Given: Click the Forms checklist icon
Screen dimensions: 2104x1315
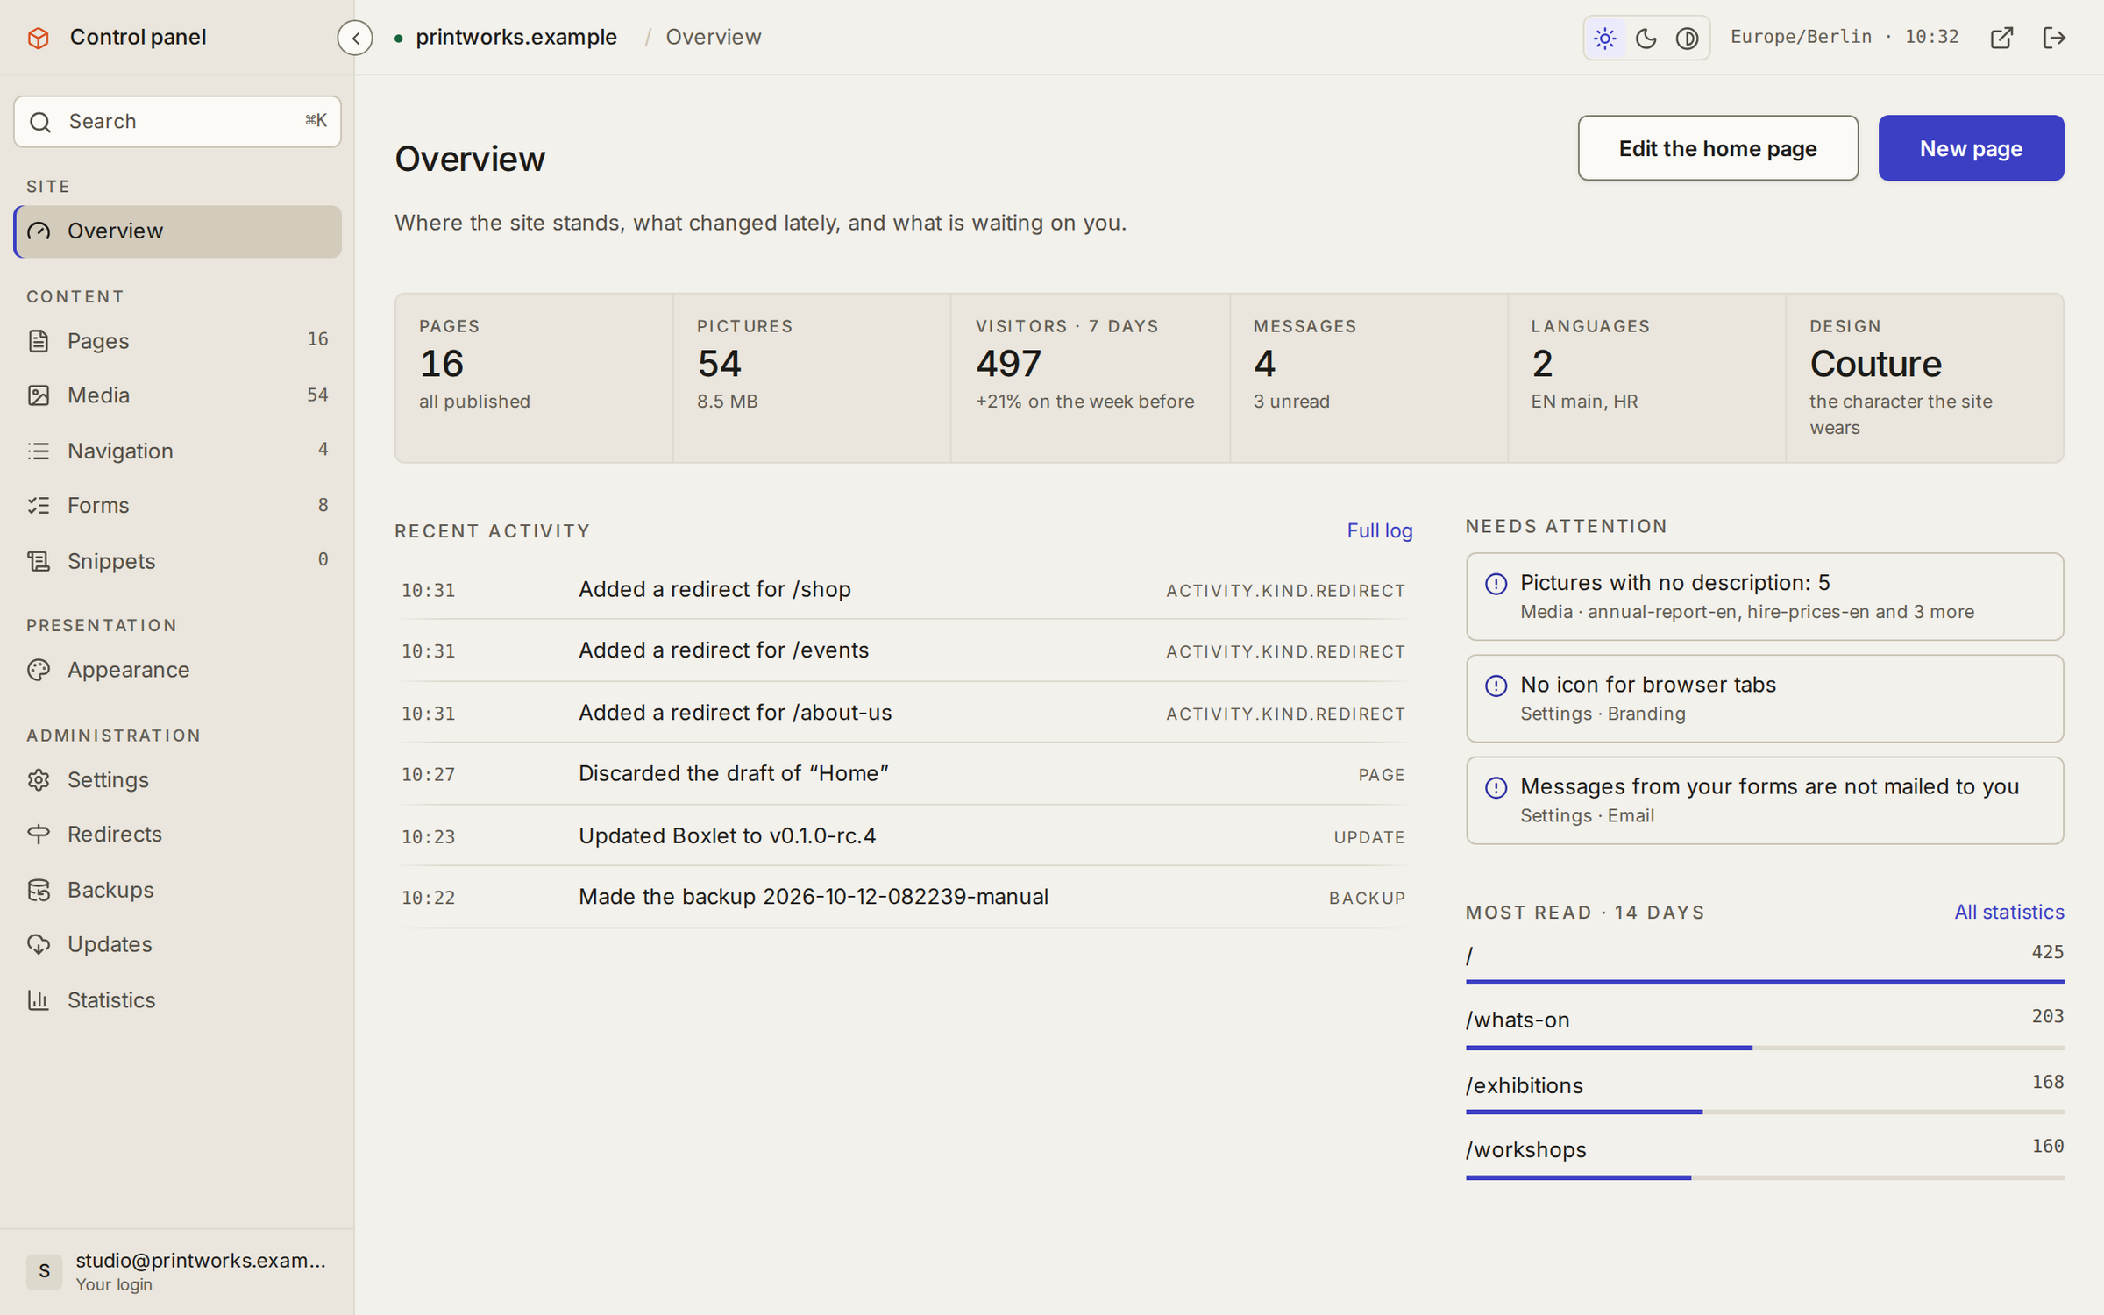Looking at the screenshot, I should point(39,506).
